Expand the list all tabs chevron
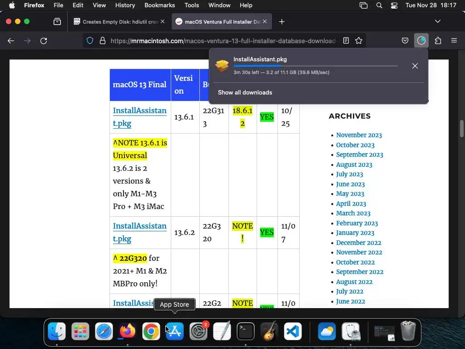 (x=438, y=21)
